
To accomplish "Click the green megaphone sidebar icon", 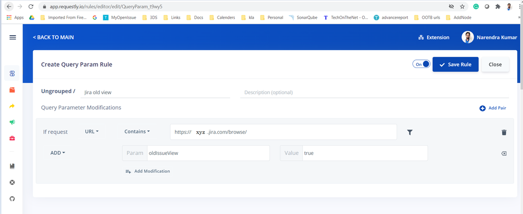I will tap(12, 122).
